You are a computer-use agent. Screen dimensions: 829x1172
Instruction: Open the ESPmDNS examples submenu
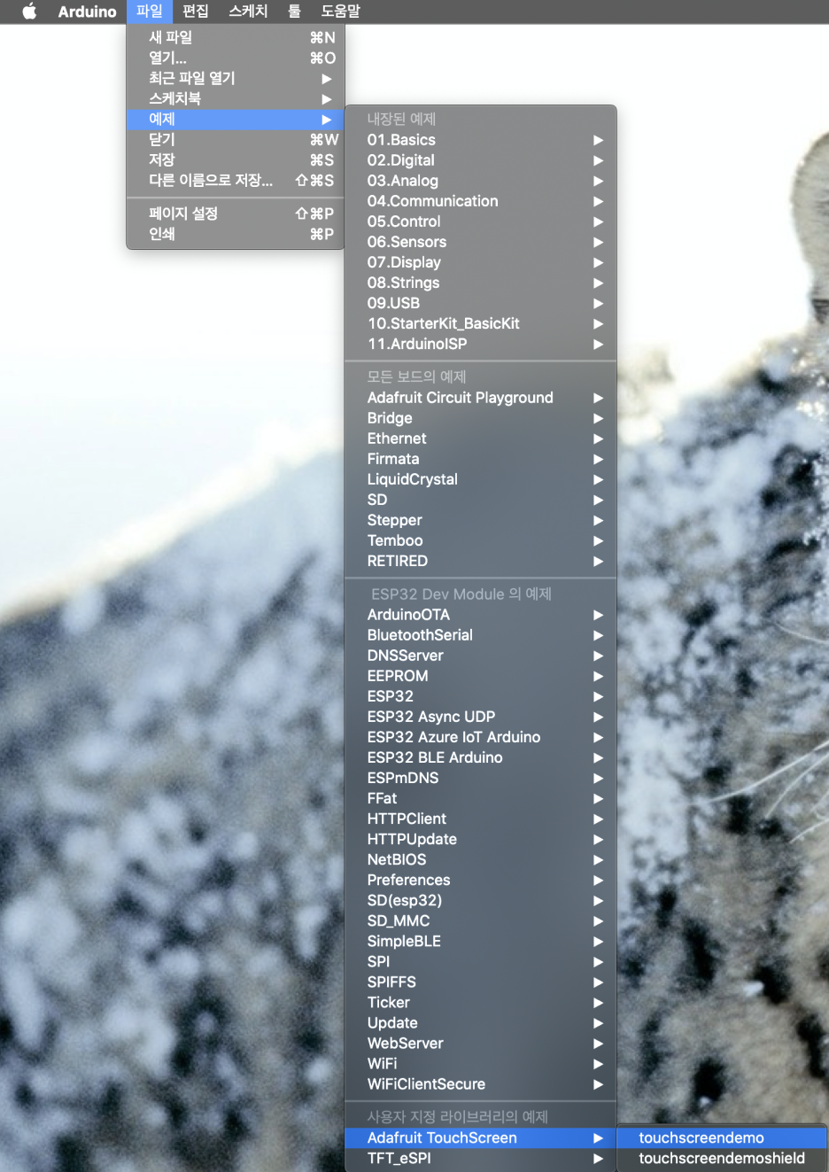coord(481,778)
